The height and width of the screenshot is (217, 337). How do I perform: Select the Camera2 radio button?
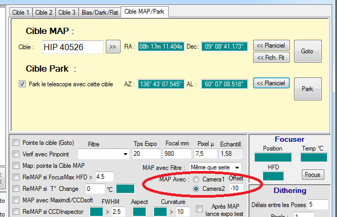point(196,189)
